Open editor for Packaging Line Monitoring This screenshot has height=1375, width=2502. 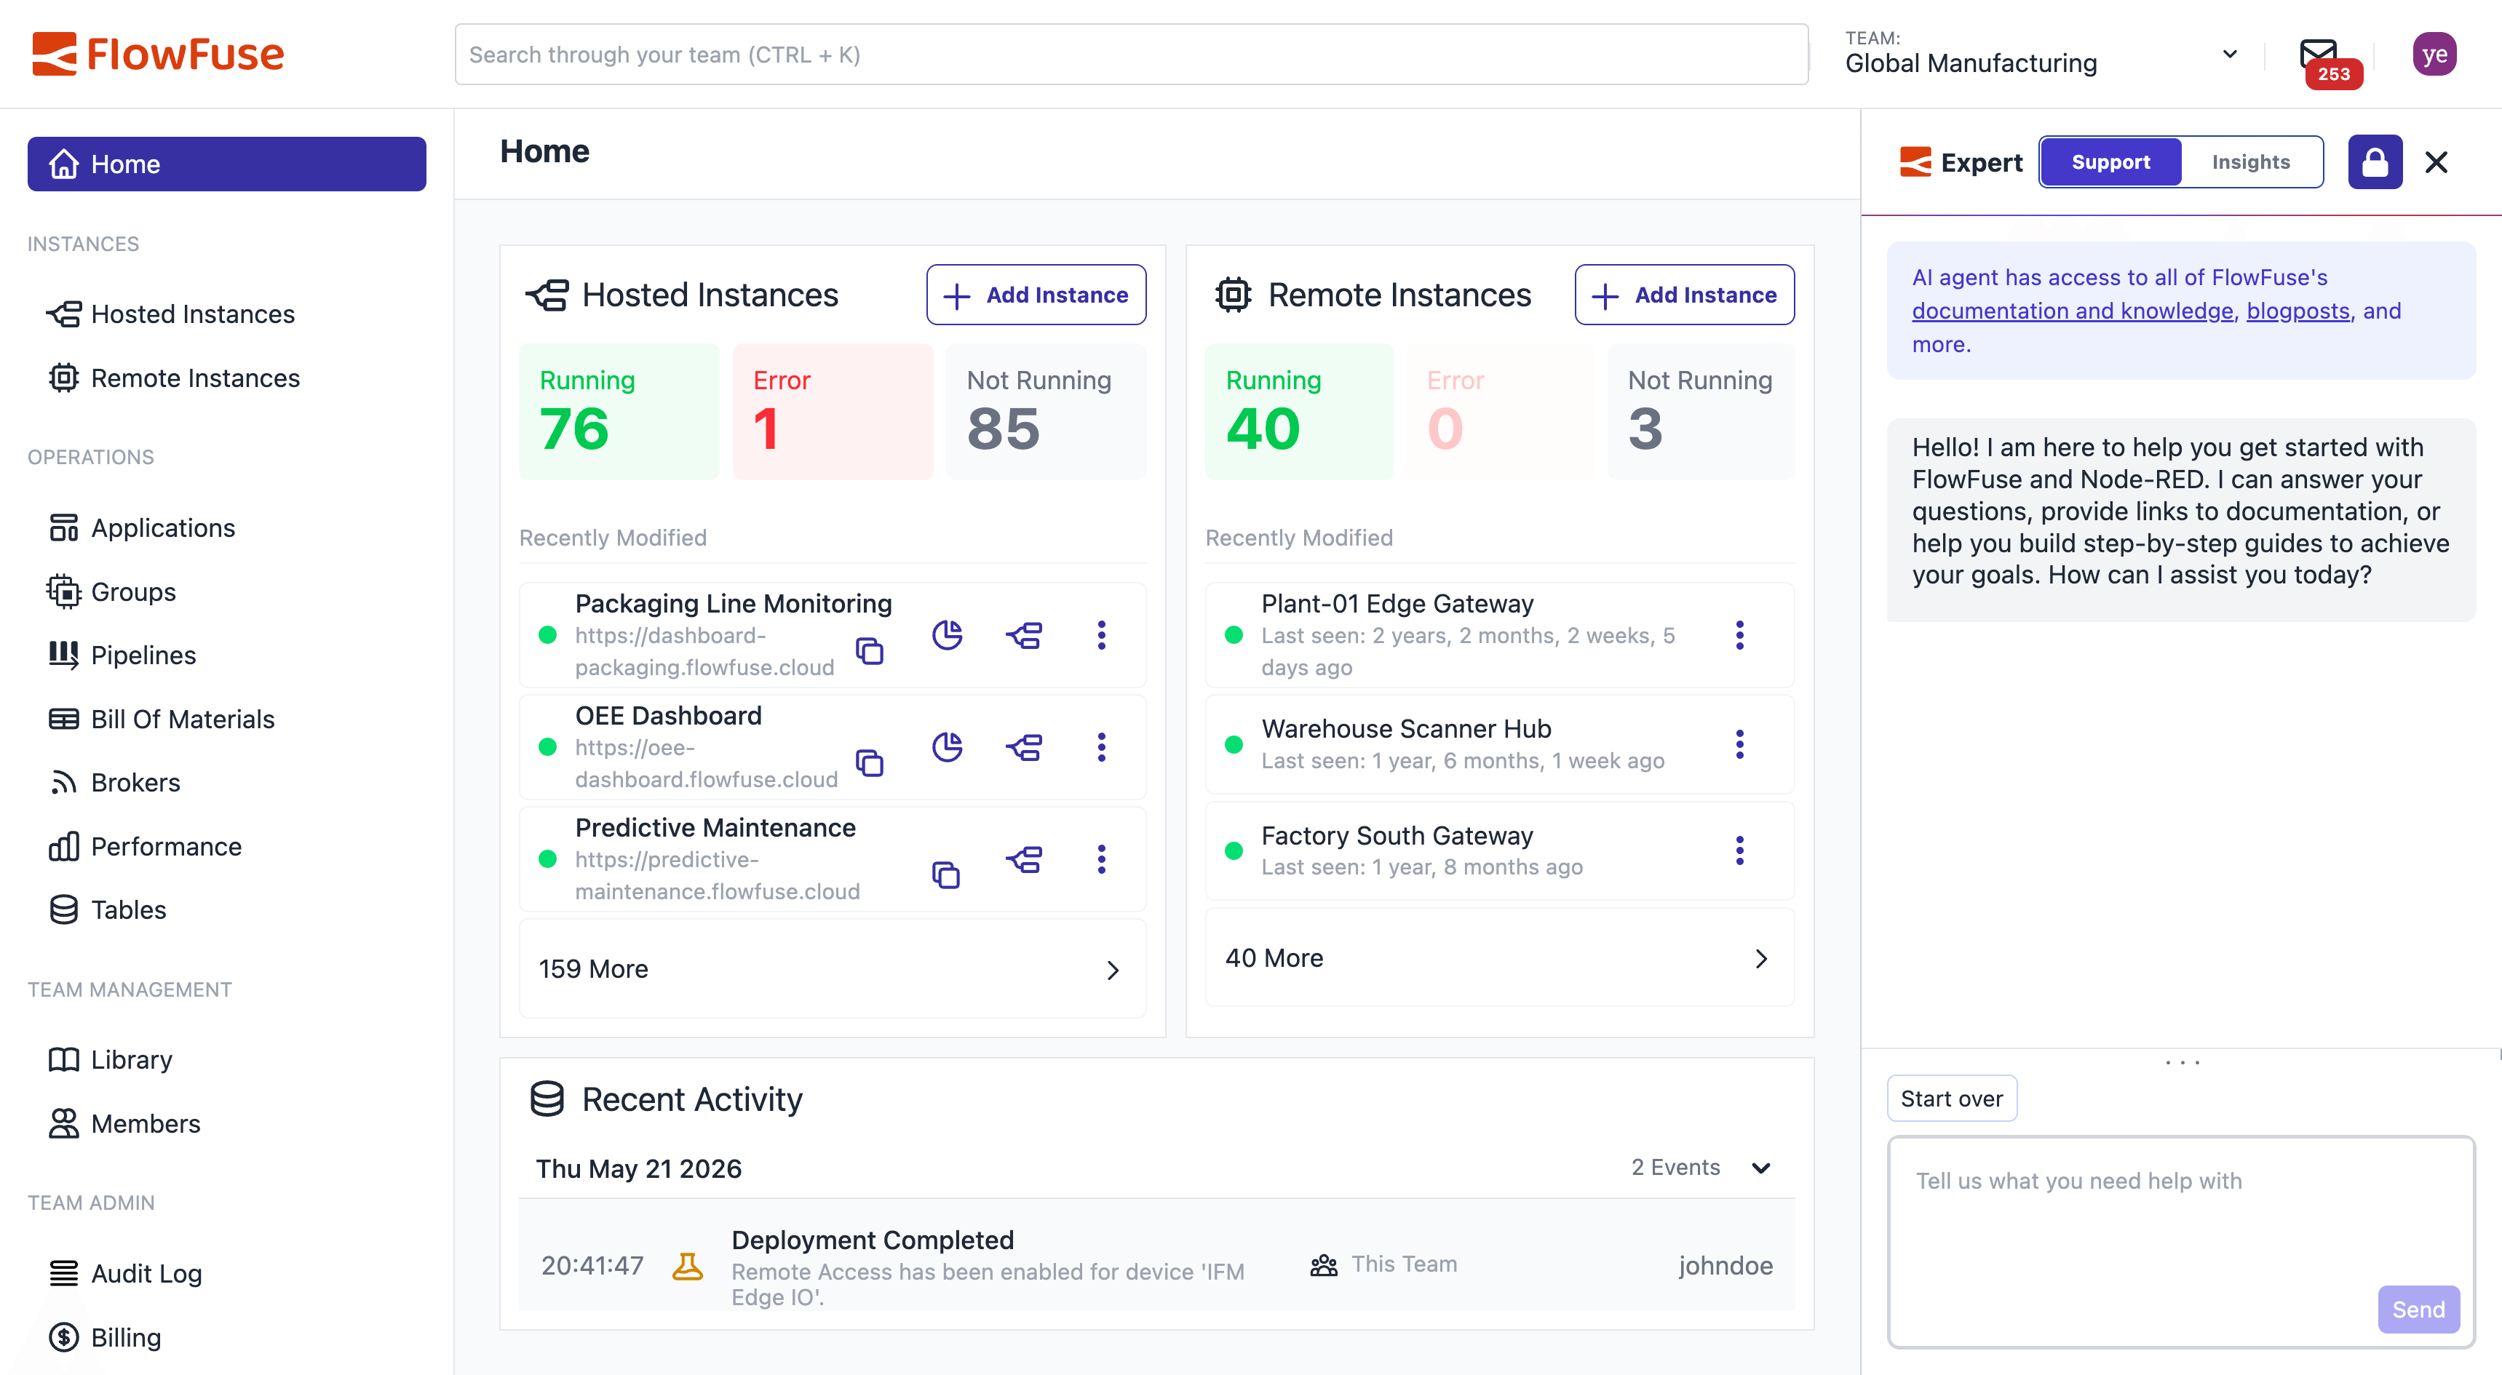tap(1025, 635)
